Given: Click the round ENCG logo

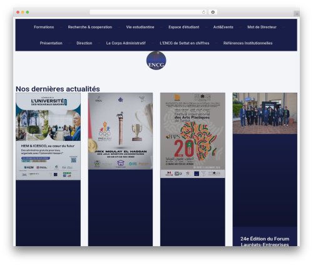Looking at the screenshot, I should (x=156, y=61).
